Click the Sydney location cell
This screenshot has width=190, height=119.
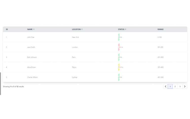(x=74, y=77)
